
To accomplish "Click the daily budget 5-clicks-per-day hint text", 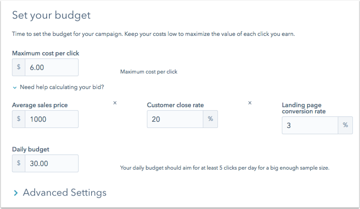I will [225, 168].
